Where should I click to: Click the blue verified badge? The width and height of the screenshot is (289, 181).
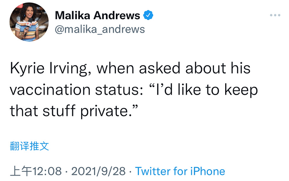tap(148, 16)
